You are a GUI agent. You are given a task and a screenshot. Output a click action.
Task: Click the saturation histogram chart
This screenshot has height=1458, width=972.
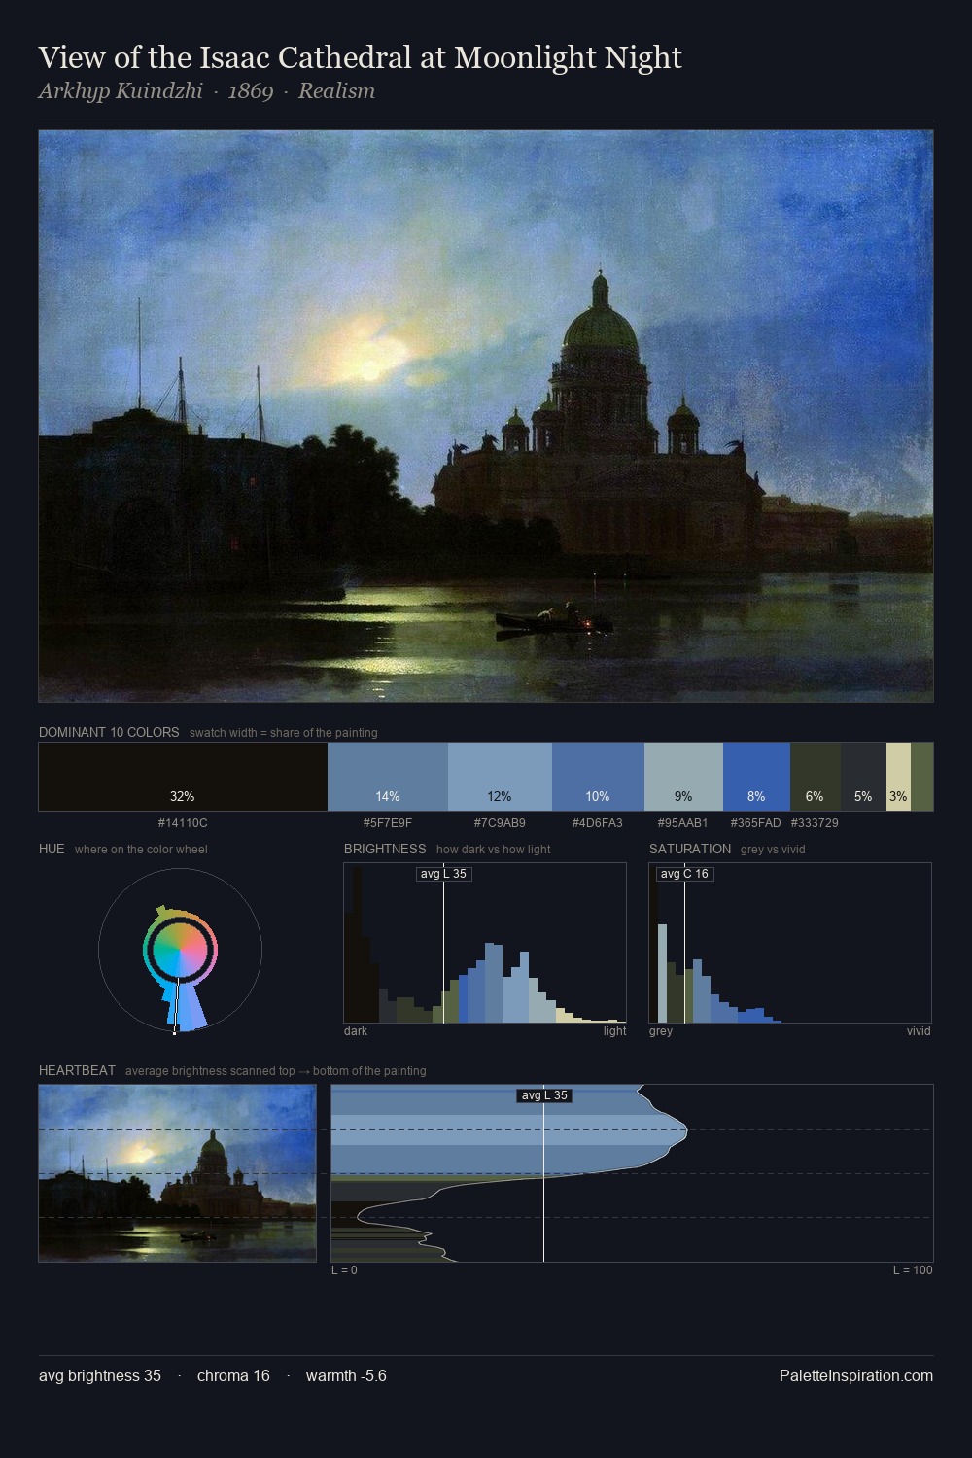coord(790,943)
